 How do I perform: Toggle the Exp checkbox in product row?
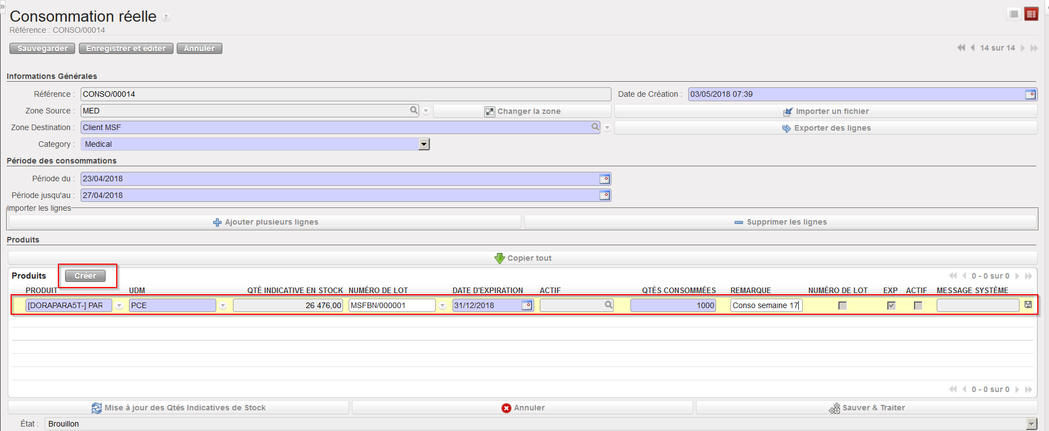(891, 305)
